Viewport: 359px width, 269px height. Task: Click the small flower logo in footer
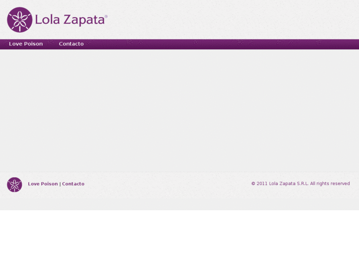pyautogui.click(x=14, y=185)
